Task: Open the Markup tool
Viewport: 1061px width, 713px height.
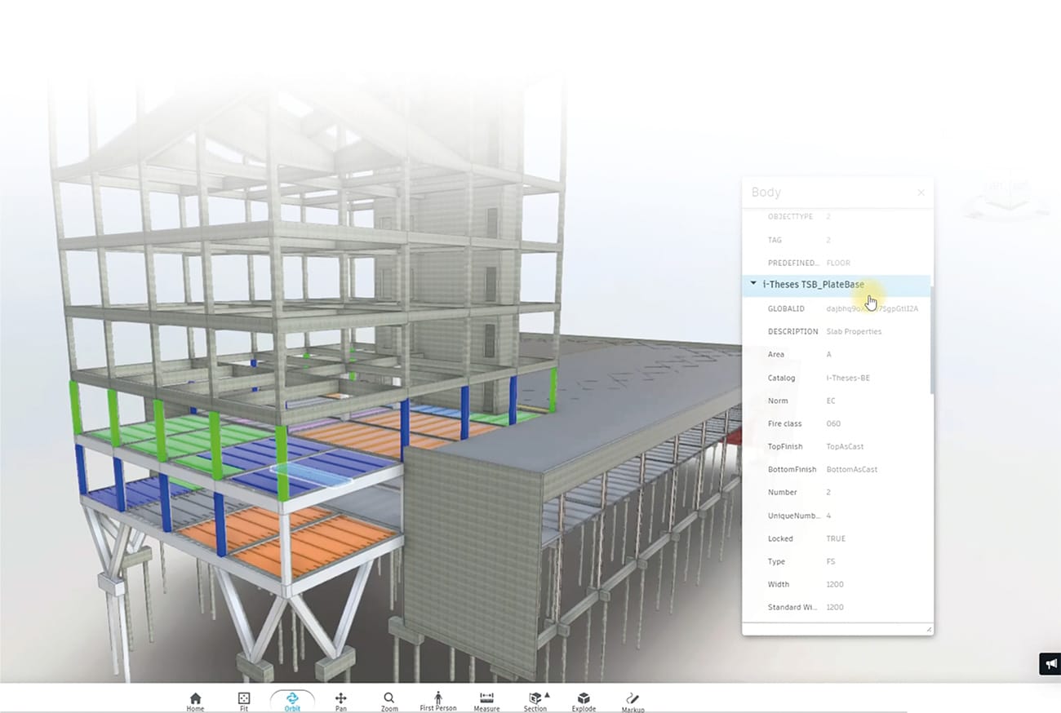Action: [632, 702]
